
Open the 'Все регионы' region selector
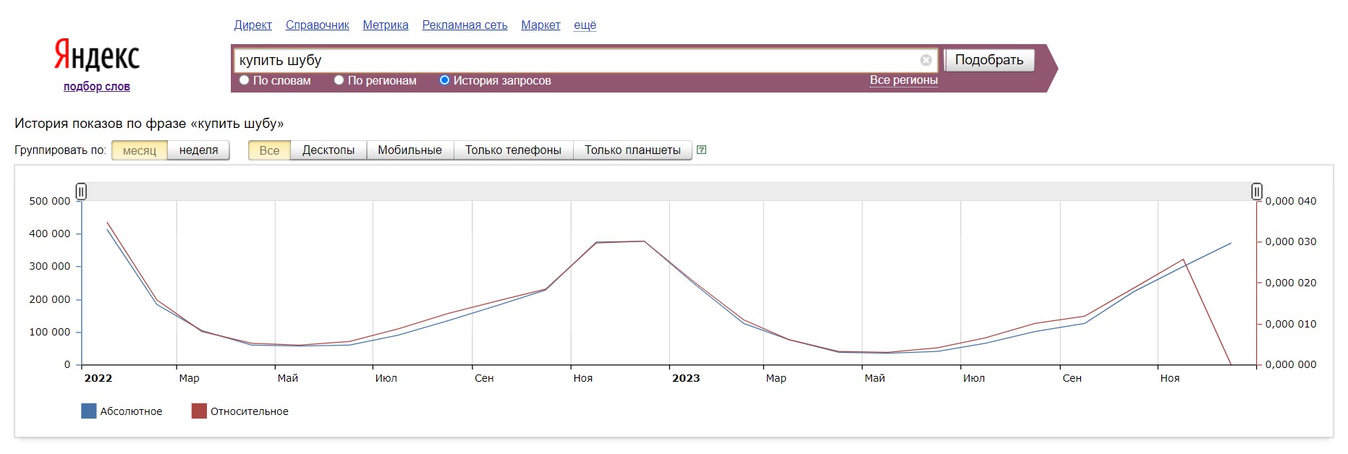(903, 80)
